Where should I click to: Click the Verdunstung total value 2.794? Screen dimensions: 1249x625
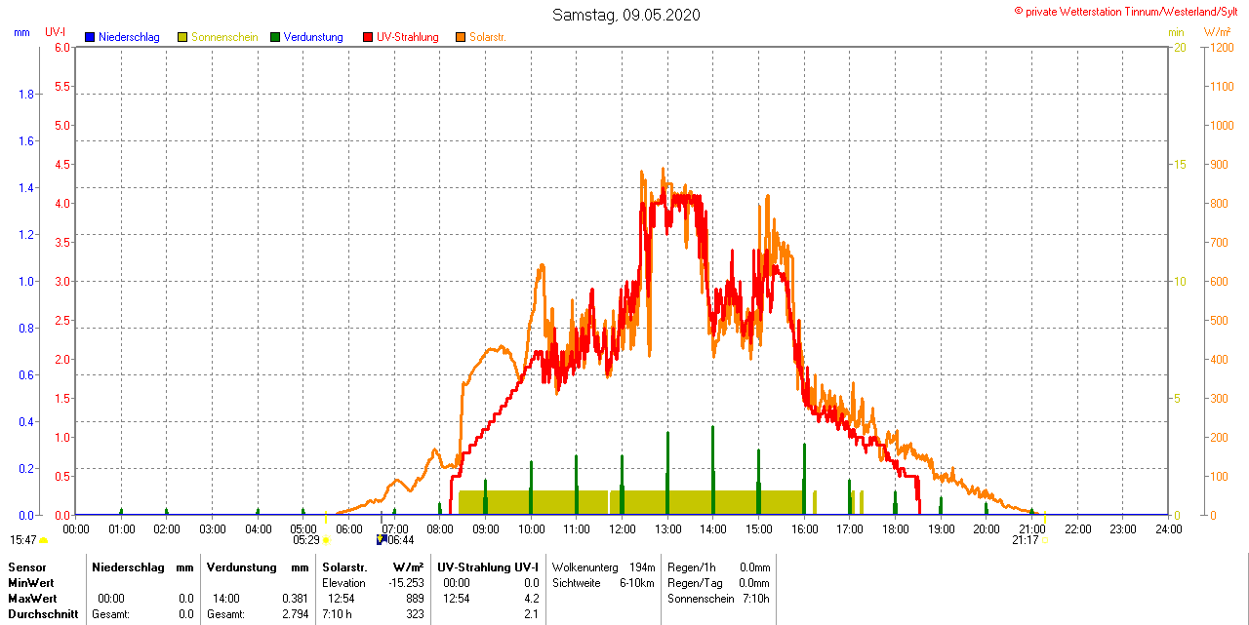click(x=296, y=614)
